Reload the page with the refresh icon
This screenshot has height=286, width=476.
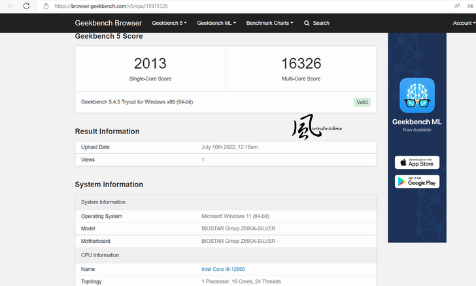pyautogui.click(x=26, y=6)
